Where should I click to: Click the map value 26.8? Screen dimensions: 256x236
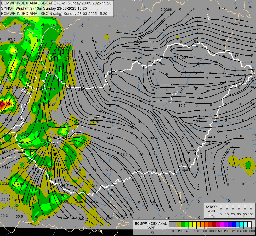point(109,218)
